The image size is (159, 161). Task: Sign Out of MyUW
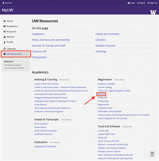pyautogui.click(x=153, y=3)
